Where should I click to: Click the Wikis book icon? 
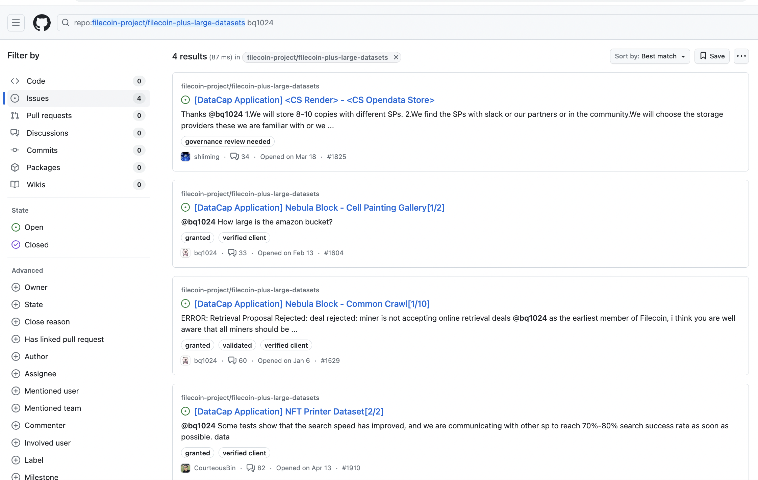[x=15, y=185]
